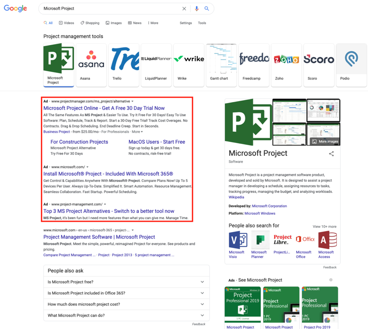
Task: Open the Podio tool card
Action: [351, 65]
